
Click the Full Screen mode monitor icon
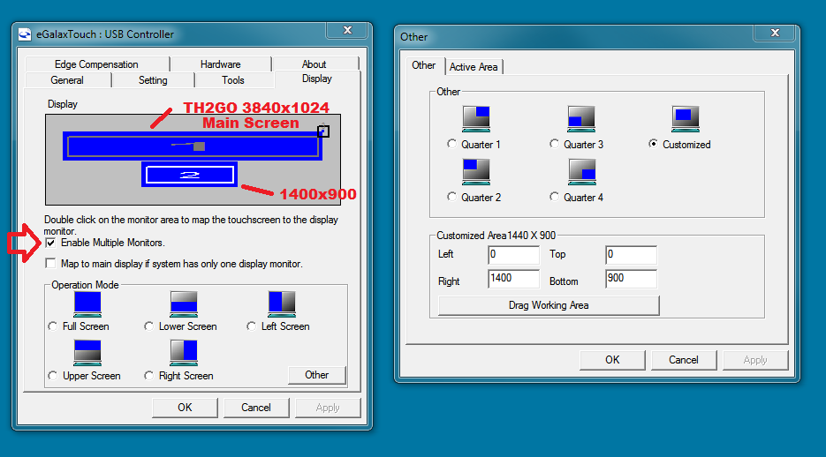[87, 304]
